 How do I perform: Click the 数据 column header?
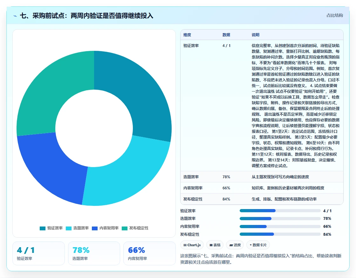(x=226, y=35)
